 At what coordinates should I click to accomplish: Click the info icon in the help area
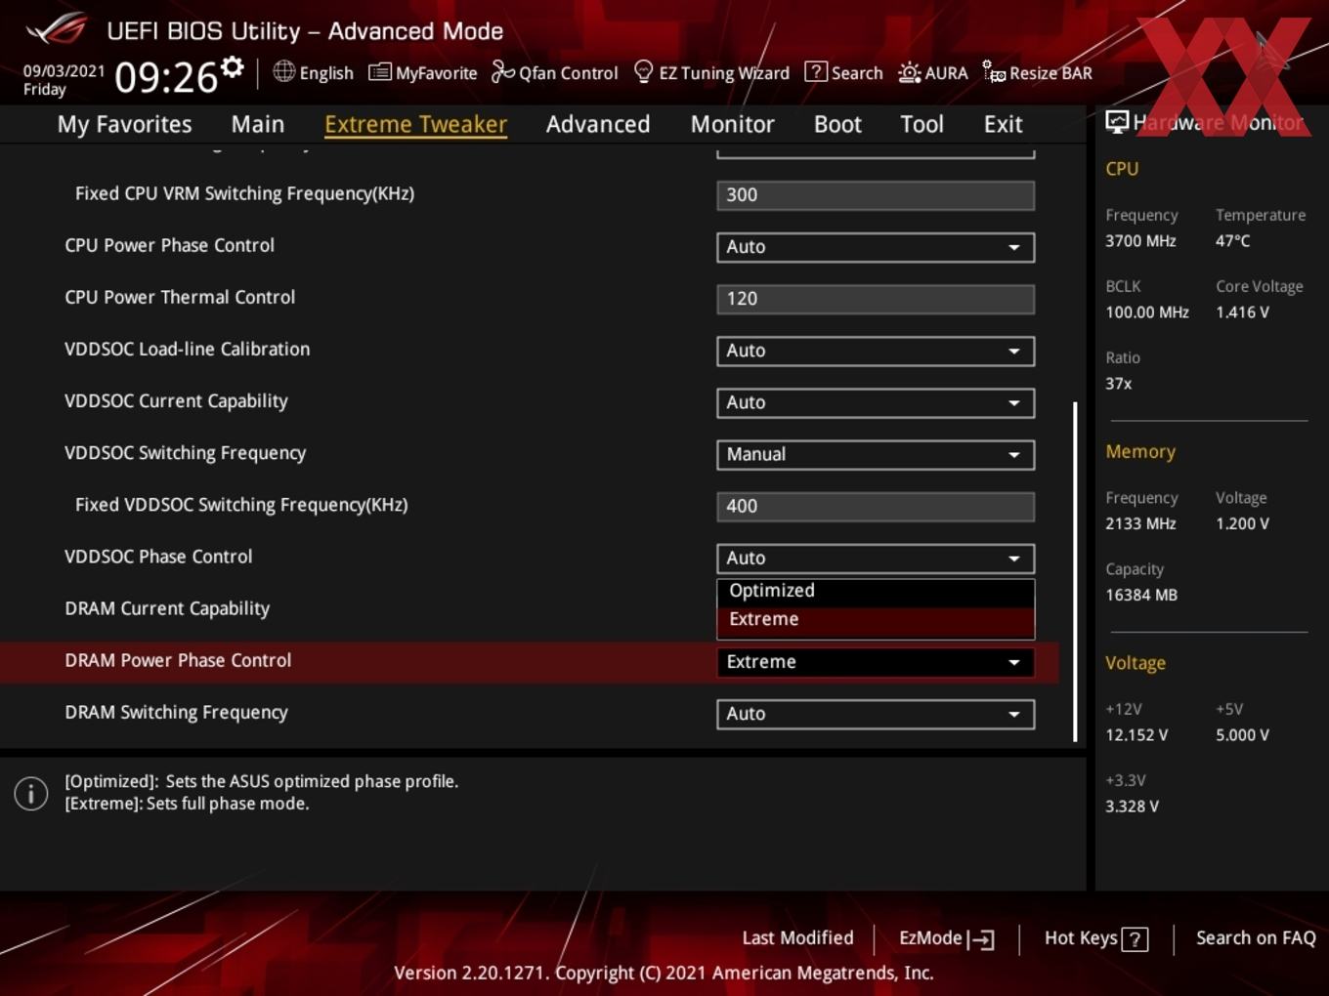coord(31,793)
